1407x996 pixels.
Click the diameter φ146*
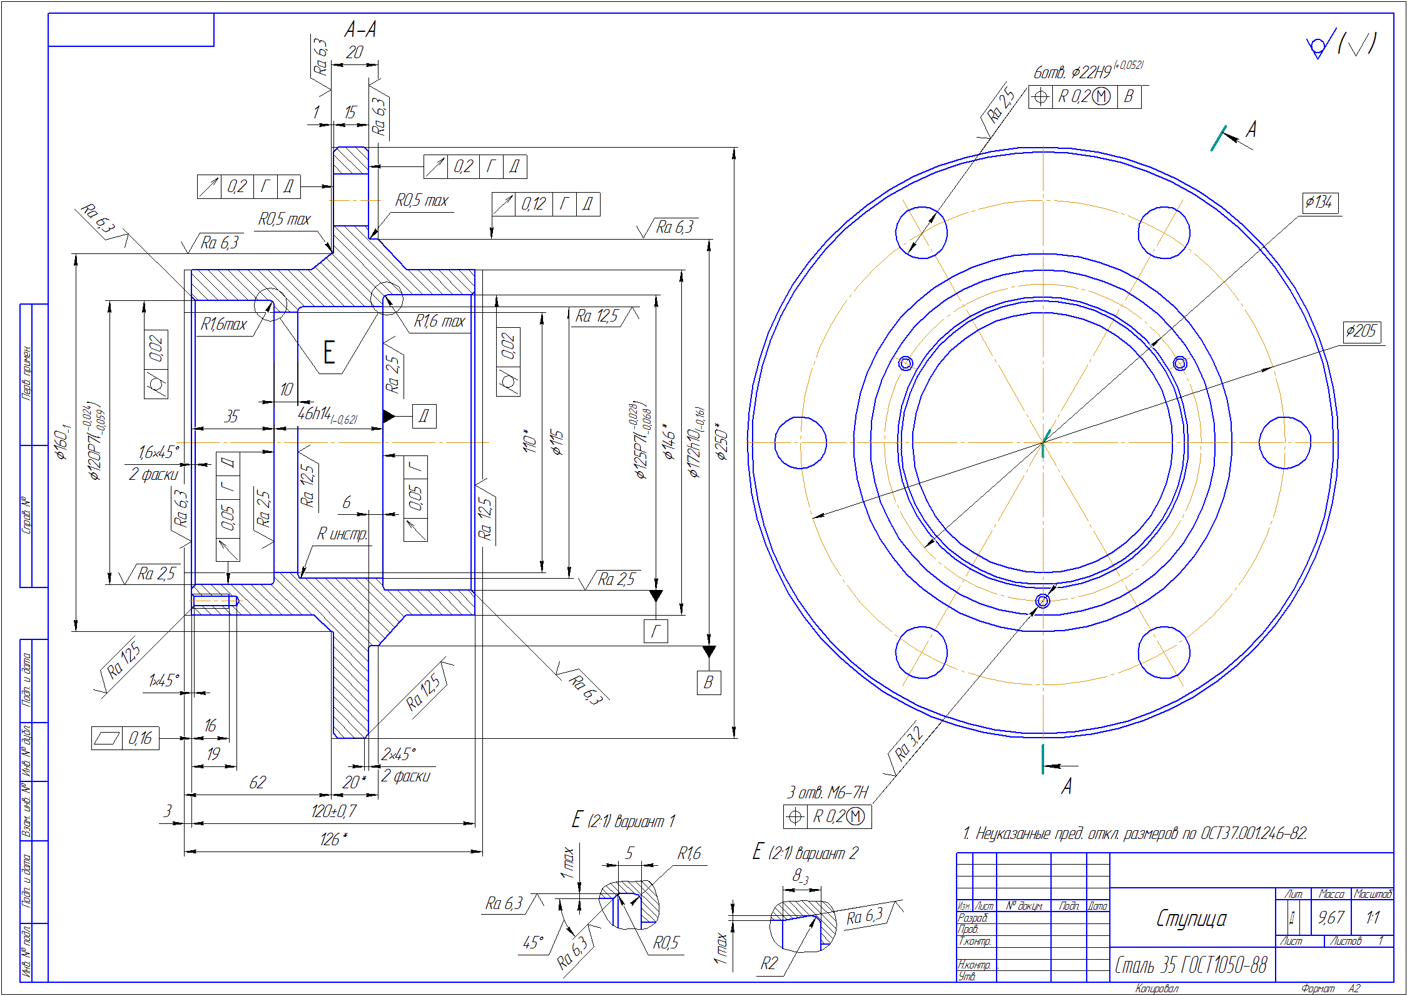coord(668,441)
